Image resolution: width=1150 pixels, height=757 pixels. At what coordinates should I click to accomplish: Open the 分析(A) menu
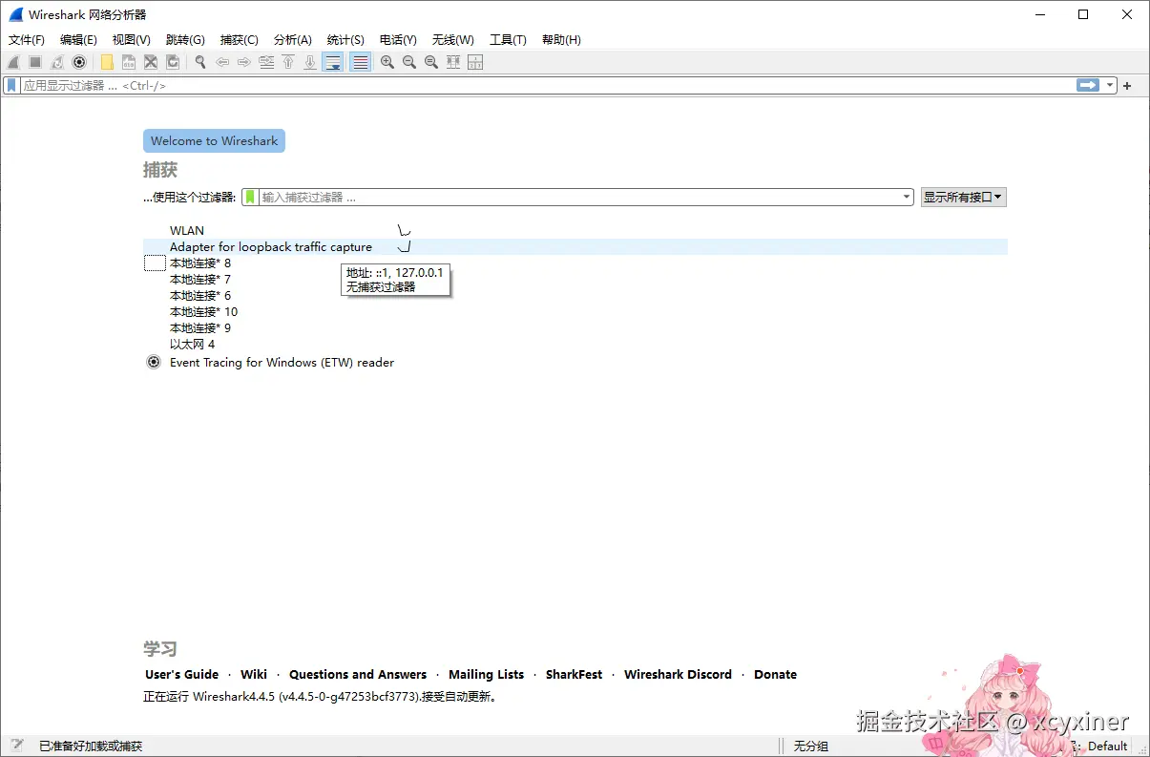click(292, 40)
